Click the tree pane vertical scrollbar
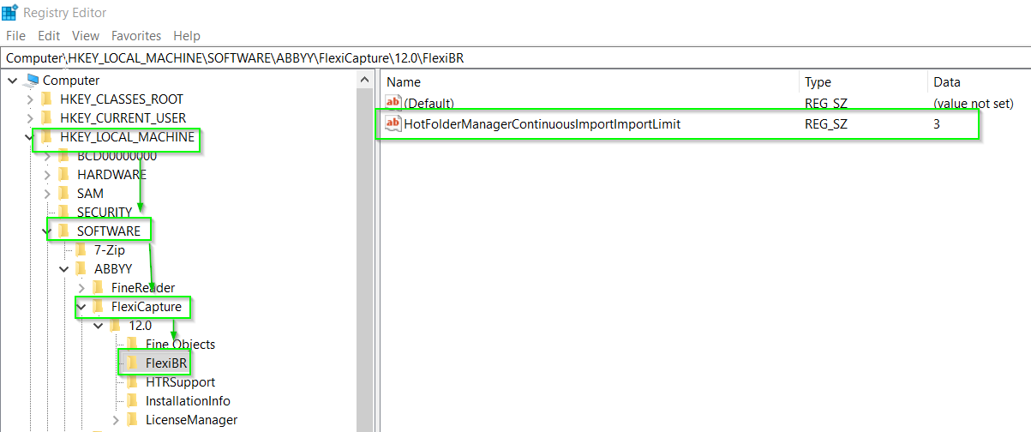The width and height of the screenshot is (1031, 432). pyautogui.click(x=365, y=251)
